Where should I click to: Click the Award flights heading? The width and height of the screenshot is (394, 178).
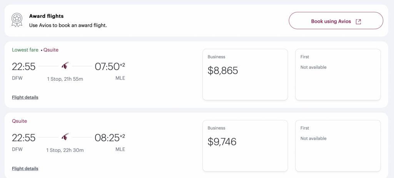coord(46,16)
